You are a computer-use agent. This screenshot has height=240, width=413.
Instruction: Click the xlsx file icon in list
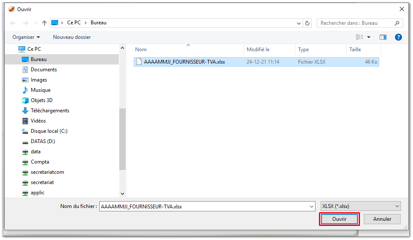point(139,62)
